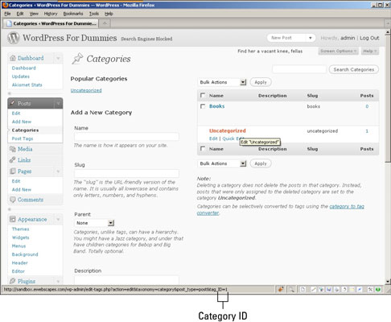Click the Dashboard house icon in sidebar
Screen dimensions: 391x322
[x=13, y=58]
